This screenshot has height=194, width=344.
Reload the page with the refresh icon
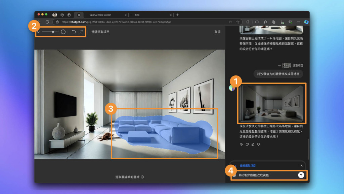pyautogui.click(x=47, y=22)
